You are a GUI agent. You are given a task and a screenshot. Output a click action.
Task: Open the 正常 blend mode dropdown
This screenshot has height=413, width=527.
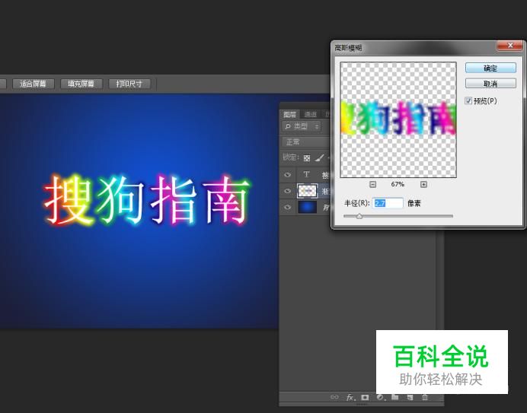[x=306, y=142]
